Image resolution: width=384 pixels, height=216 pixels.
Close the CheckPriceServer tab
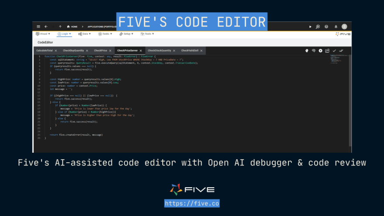tap(141, 51)
